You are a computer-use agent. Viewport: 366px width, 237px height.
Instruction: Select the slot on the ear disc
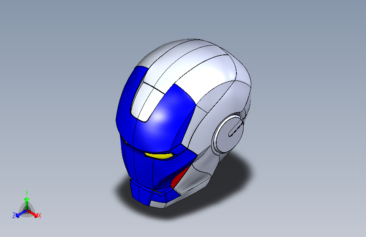coord(235,129)
